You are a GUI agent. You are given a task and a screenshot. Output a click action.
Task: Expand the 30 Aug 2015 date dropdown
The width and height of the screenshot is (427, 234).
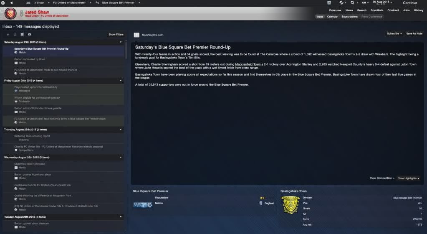(382, 3)
